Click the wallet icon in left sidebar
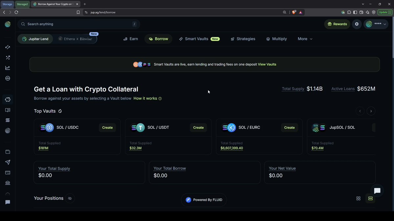Viewport: 394px width, 221px height. tap(8, 152)
